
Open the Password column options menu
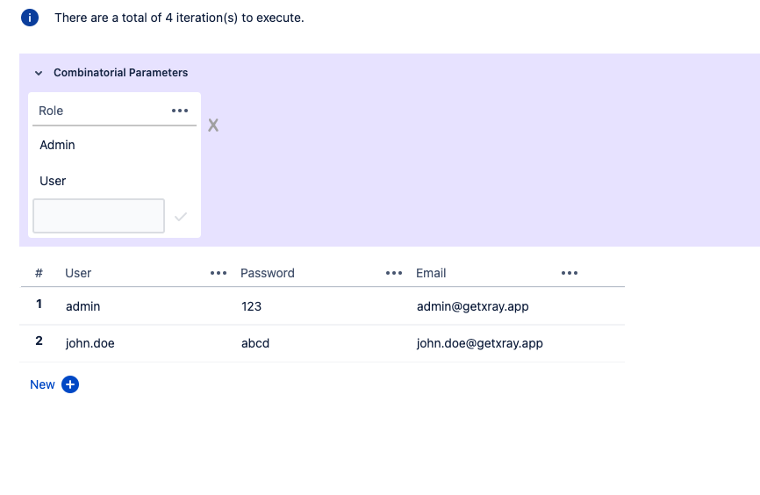(x=394, y=273)
